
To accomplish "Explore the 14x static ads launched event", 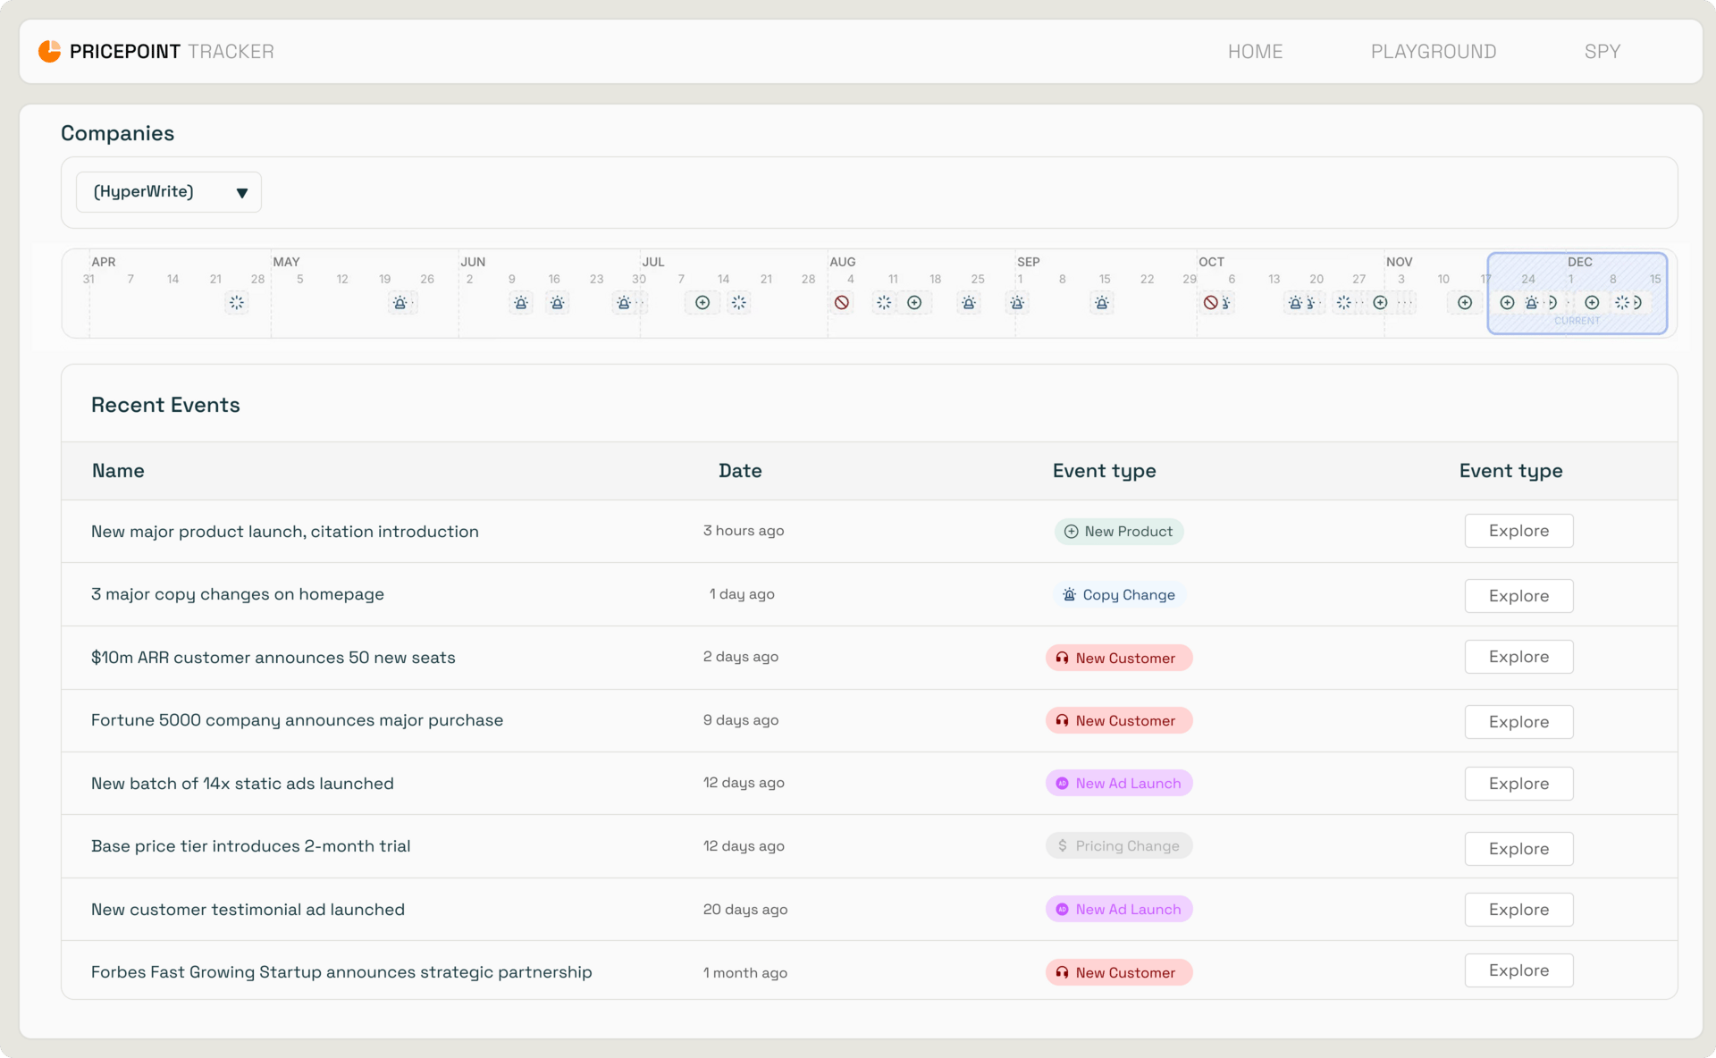I will click(x=1518, y=784).
